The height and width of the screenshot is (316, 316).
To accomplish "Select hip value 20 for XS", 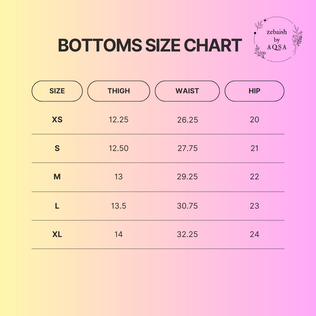I will coord(255,120).
